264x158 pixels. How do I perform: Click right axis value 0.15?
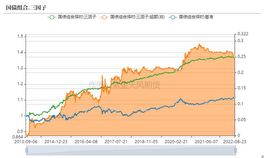click(x=242, y=88)
